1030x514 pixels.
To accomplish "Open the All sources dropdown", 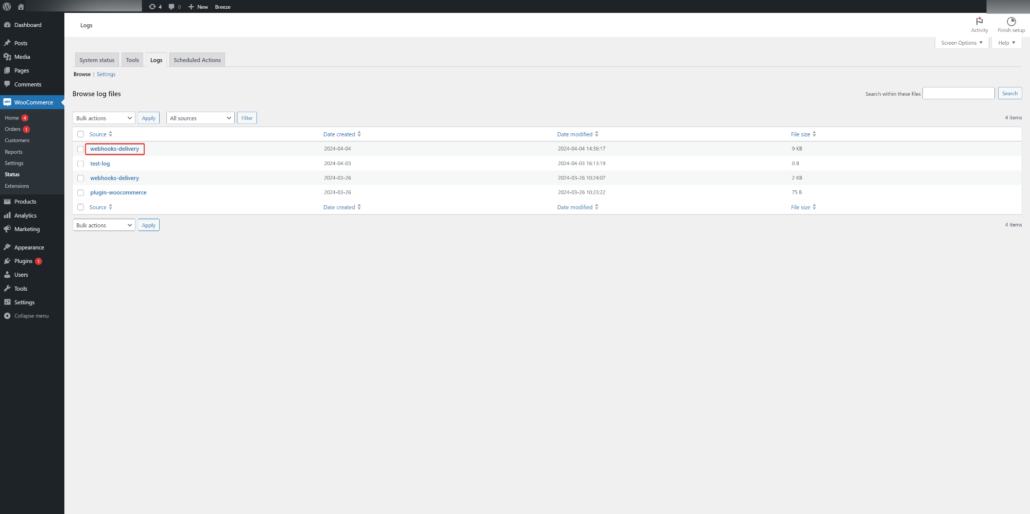I will coord(200,118).
